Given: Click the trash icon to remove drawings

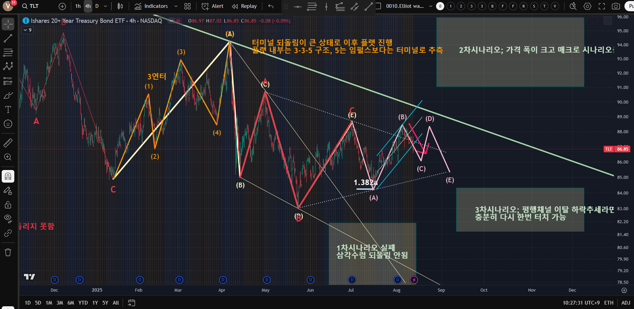Looking at the screenshot, I should coord(8,252).
